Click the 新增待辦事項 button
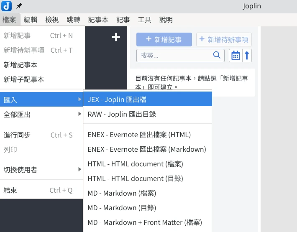The height and width of the screenshot is (232, 297). click(224, 40)
